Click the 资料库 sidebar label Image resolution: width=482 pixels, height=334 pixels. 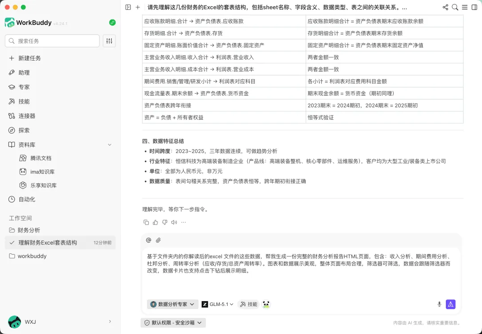tap(27, 145)
